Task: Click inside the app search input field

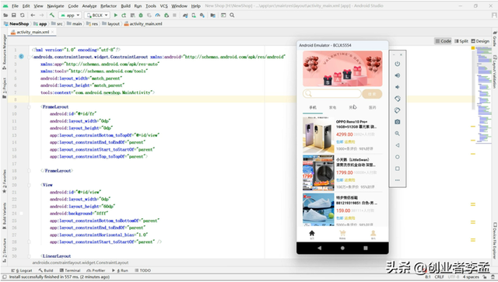Action: 332,93
